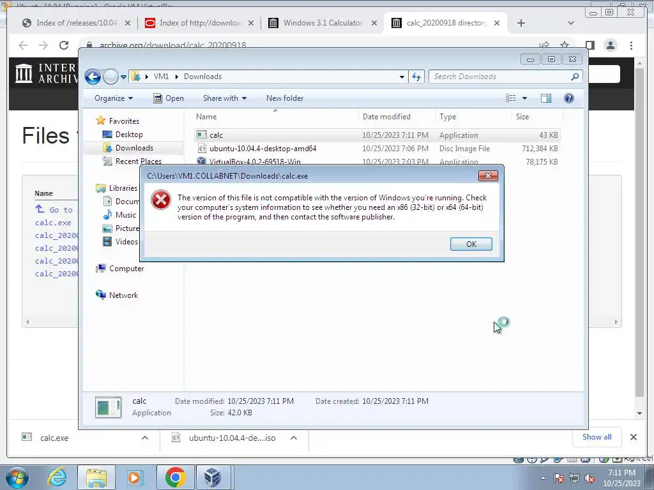Click the Explorer back arrow button
Viewport: 654px width, 490px height.
(x=93, y=77)
